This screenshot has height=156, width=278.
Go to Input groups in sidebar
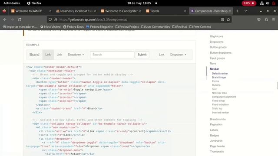tap(217, 58)
